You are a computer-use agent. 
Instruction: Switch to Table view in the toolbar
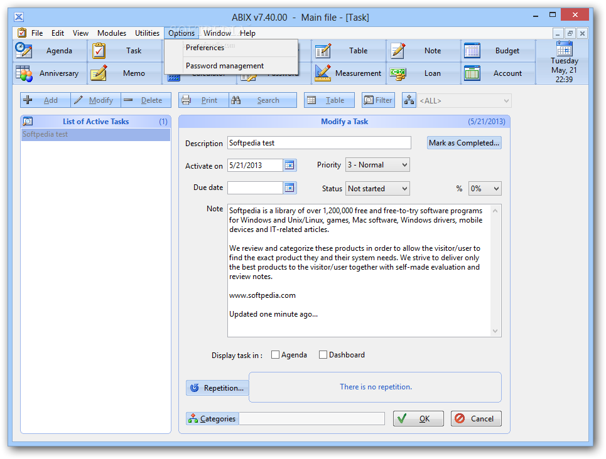pos(329,100)
